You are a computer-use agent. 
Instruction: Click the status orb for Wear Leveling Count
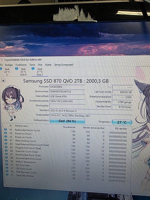tap(6, 140)
